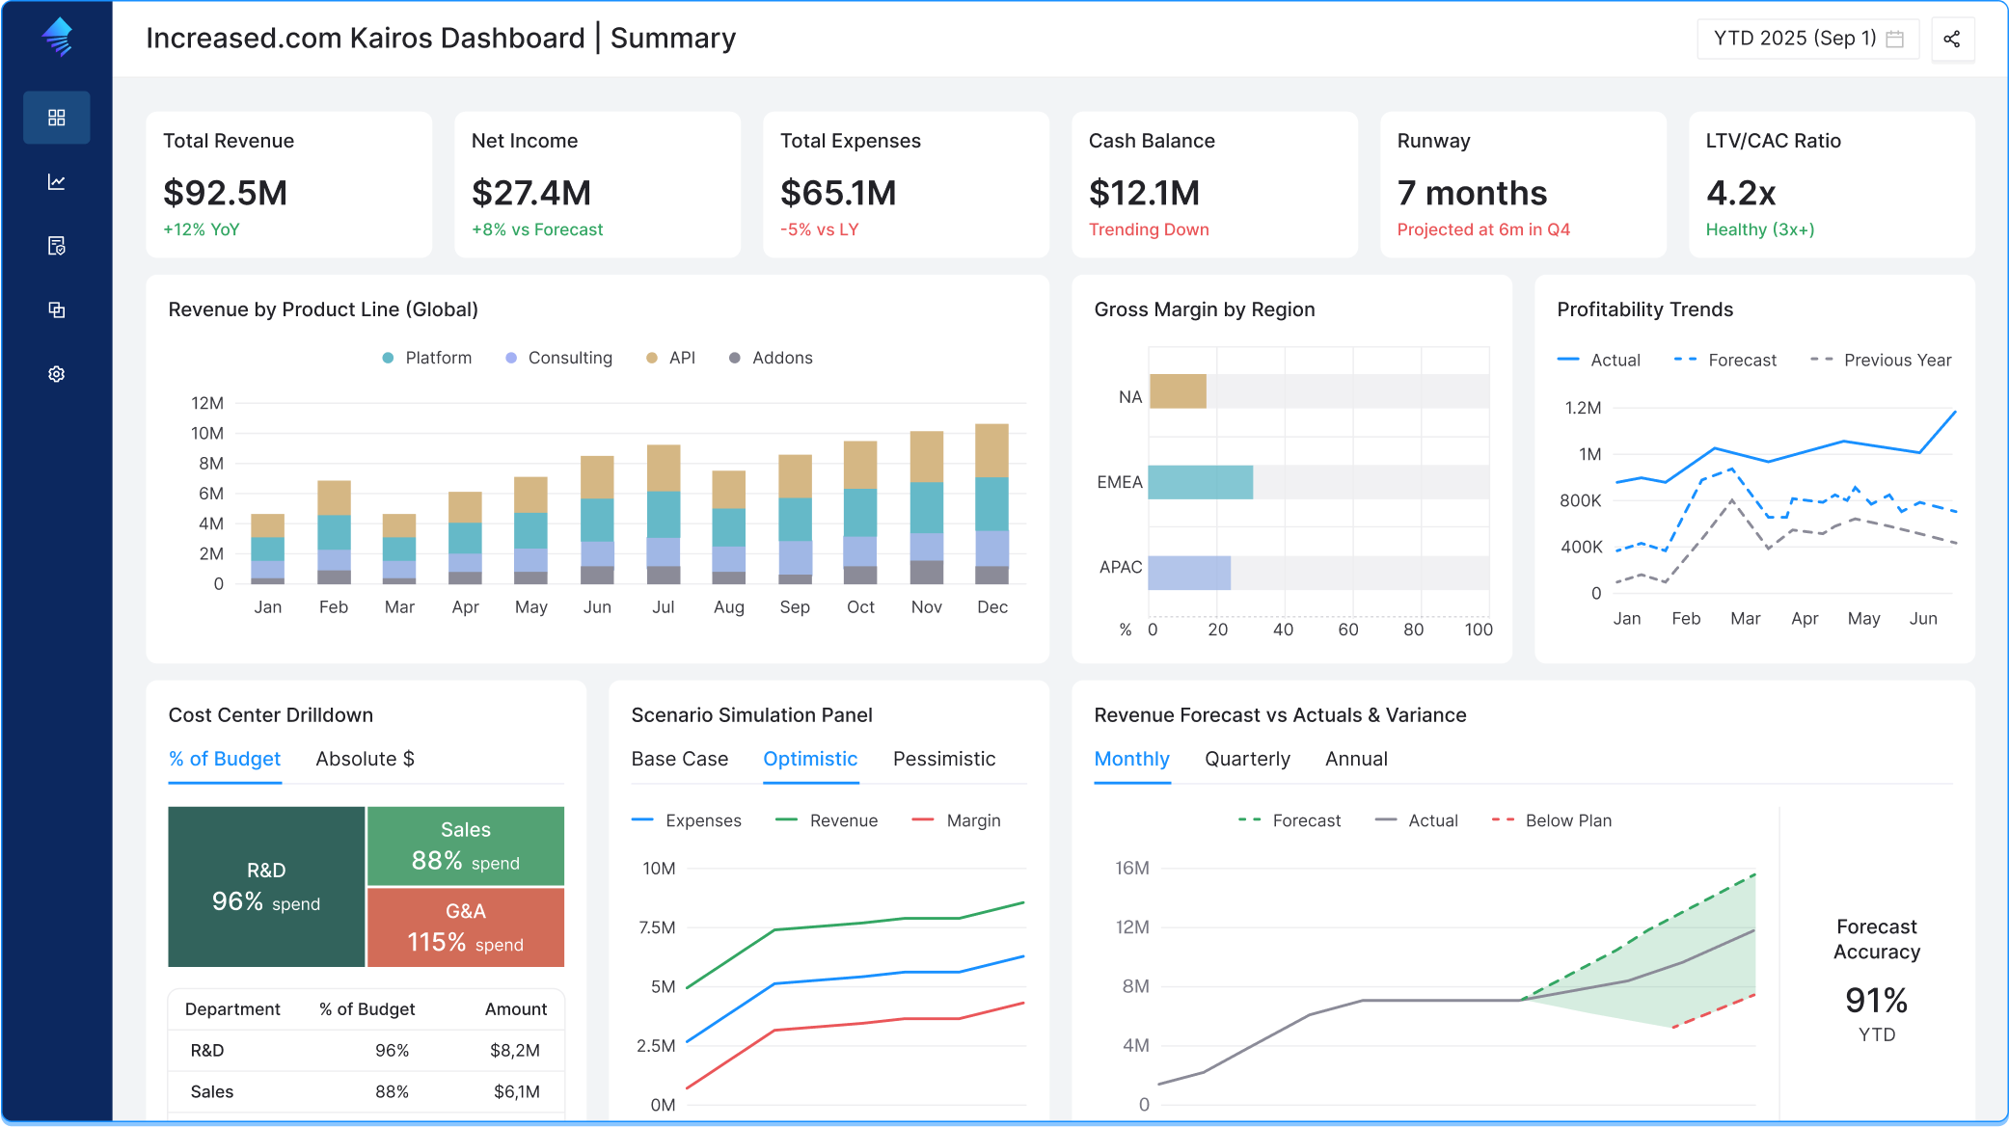Click the EMEA gross margin bar
The height and width of the screenshot is (1127, 2009).
click(1200, 482)
